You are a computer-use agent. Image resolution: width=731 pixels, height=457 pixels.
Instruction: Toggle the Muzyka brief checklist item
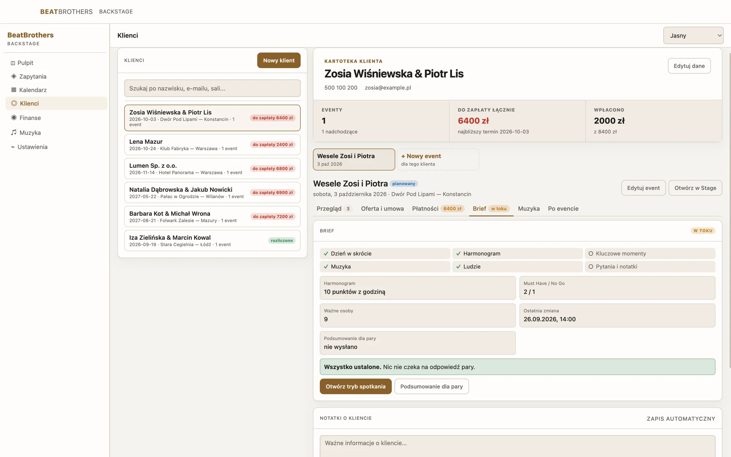tap(385, 267)
